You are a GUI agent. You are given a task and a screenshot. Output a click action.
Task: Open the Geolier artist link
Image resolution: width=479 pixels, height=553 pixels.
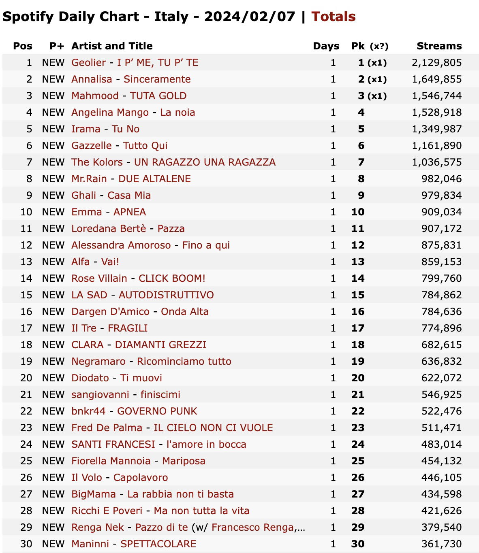tap(89, 62)
